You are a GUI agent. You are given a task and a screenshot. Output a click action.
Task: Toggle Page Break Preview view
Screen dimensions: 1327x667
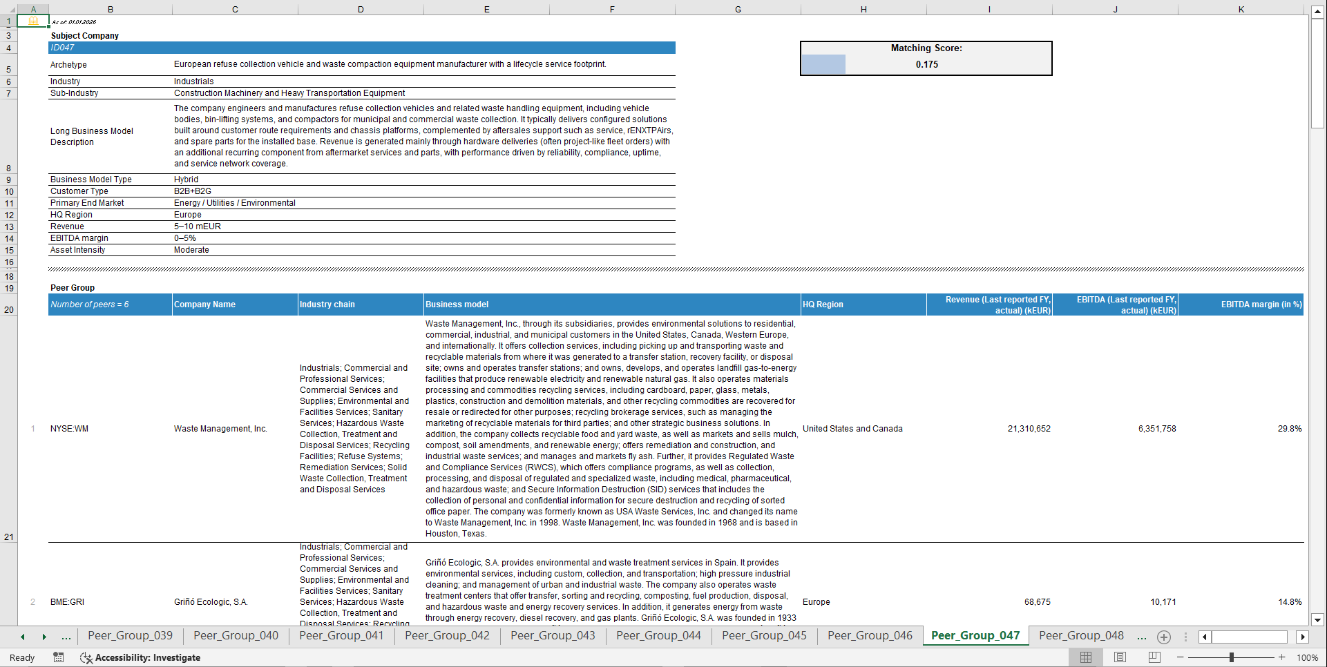click(1154, 657)
